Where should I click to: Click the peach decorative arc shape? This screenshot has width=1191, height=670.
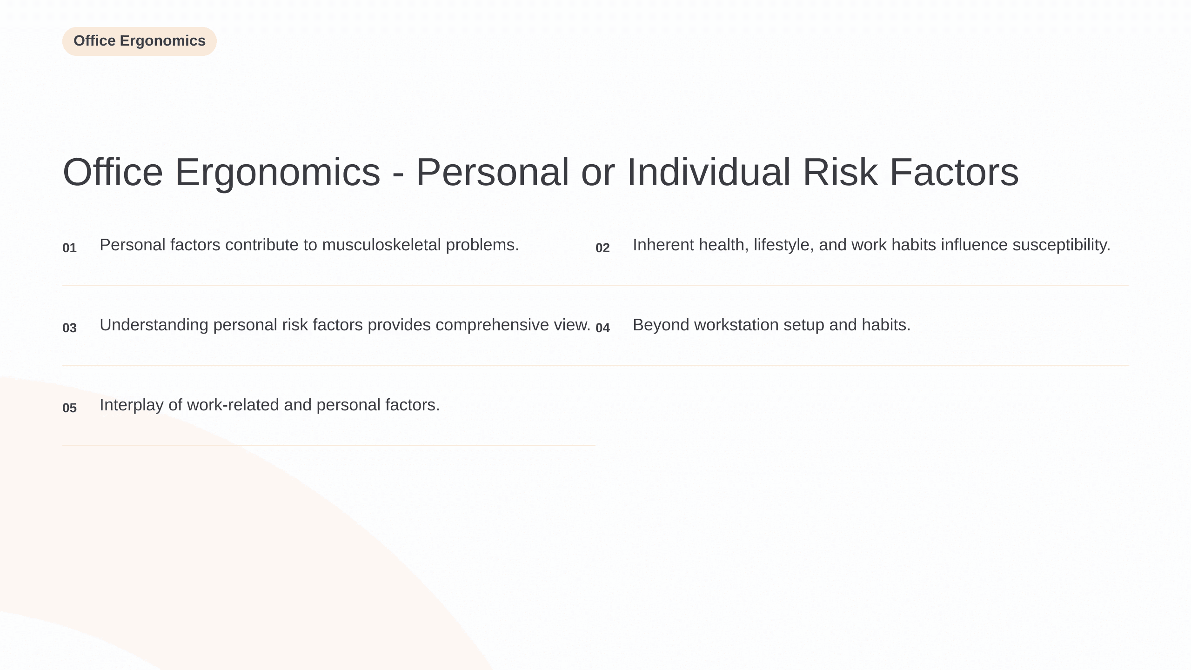coord(279,558)
